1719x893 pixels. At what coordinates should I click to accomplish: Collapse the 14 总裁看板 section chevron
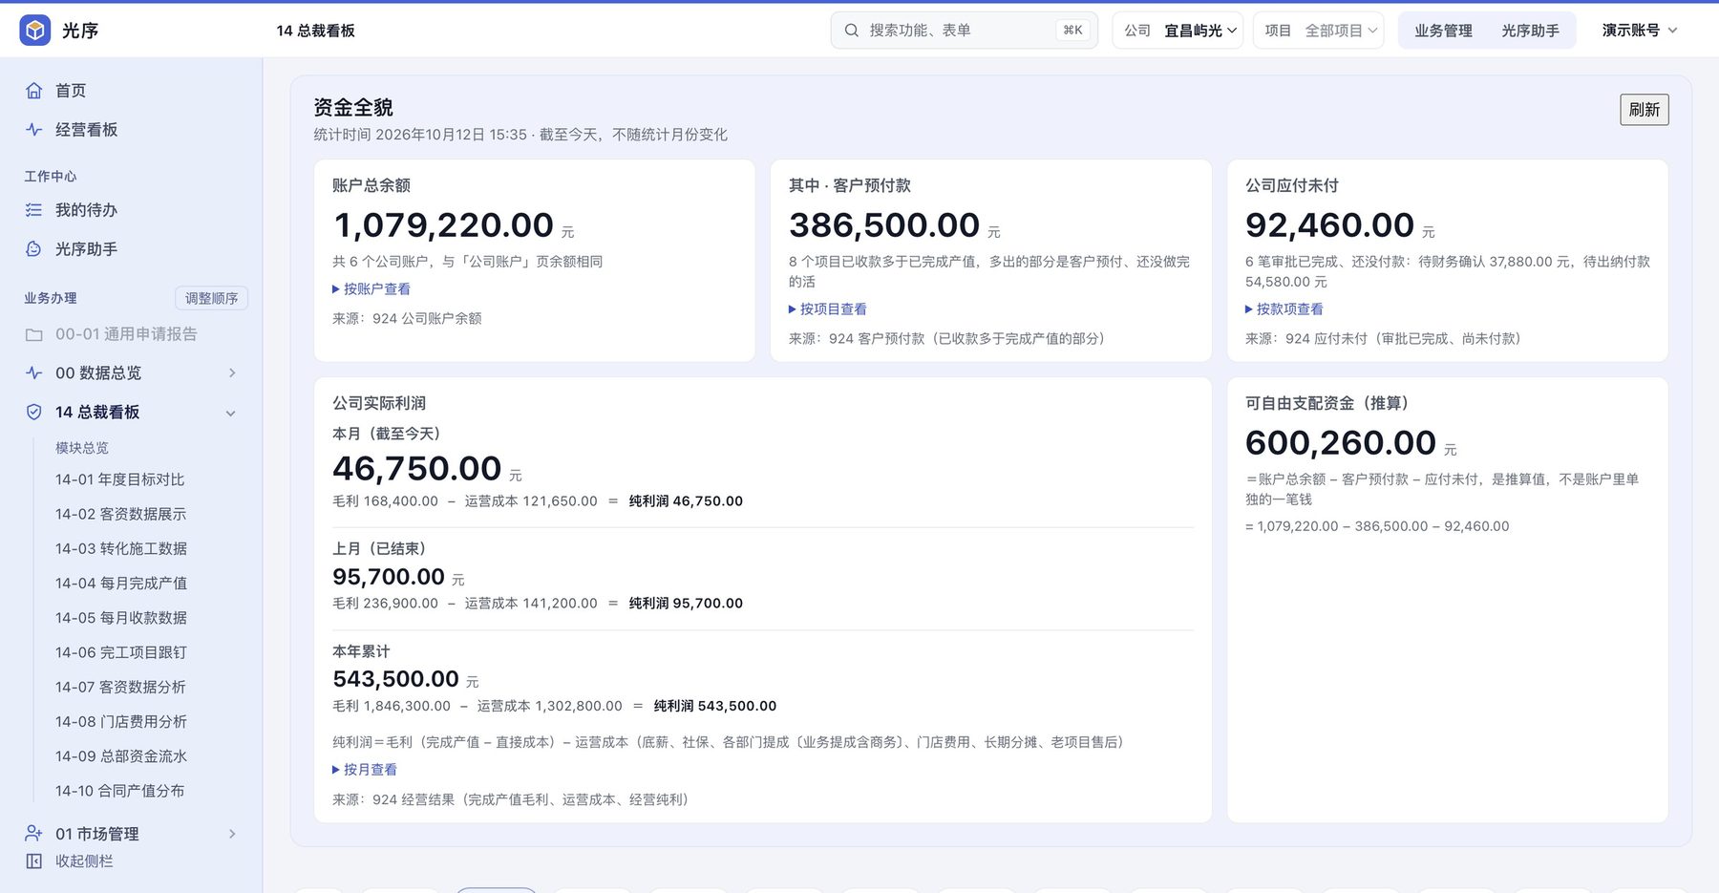click(x=230, y=413)
